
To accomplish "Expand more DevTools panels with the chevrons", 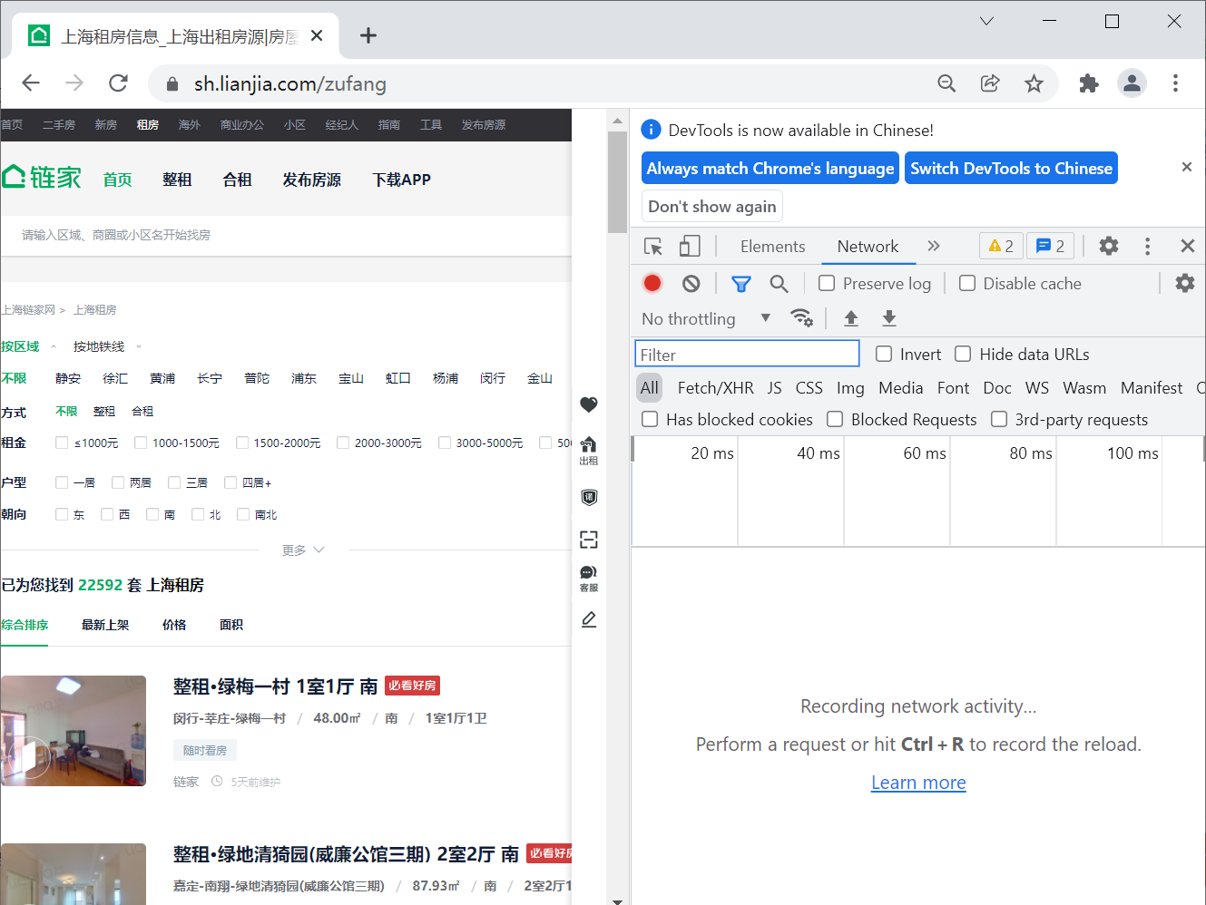I will tap(934, 246).
